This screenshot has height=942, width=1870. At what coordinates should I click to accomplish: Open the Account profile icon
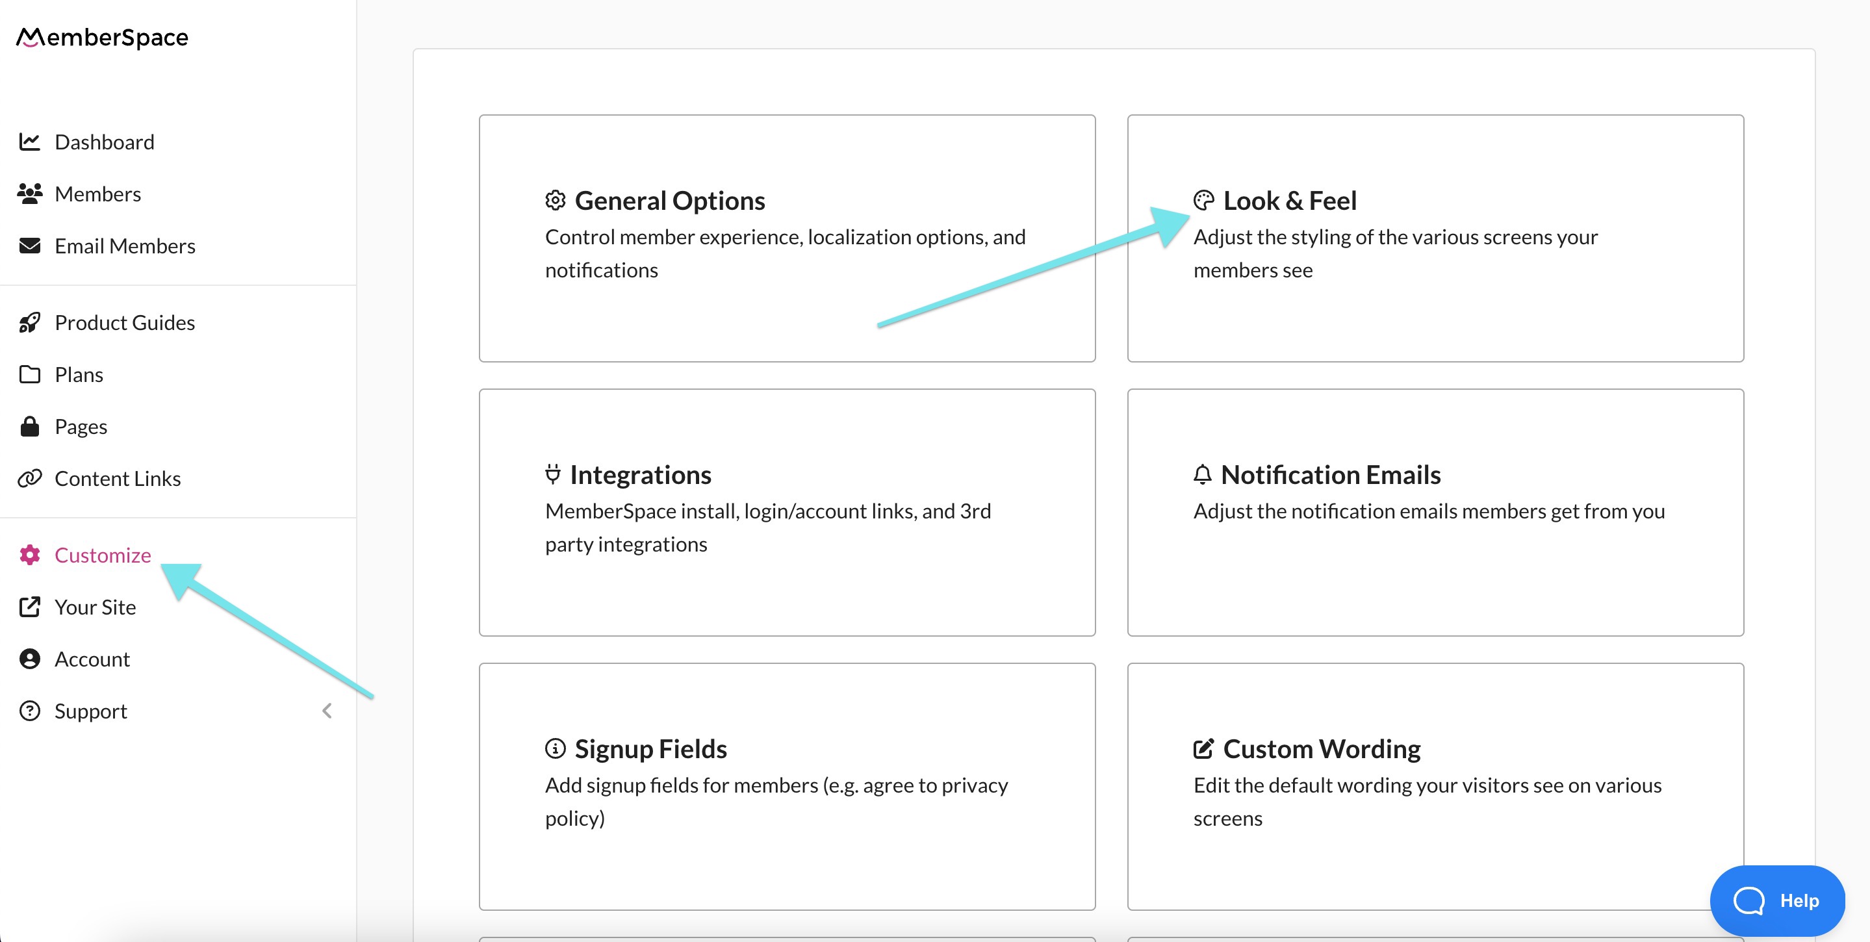(29, 658)
